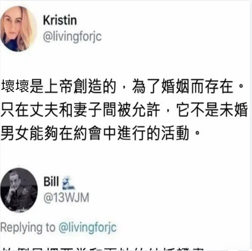Click the Bill display name
Image resolution: width=252 pixels, height=251 pixels.
[x=51, y=181]
